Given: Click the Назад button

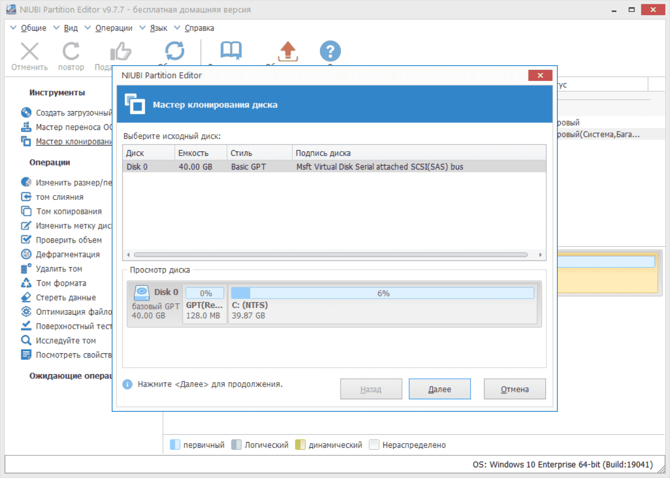Looking at the screenshot, I should tap(371, 389).
